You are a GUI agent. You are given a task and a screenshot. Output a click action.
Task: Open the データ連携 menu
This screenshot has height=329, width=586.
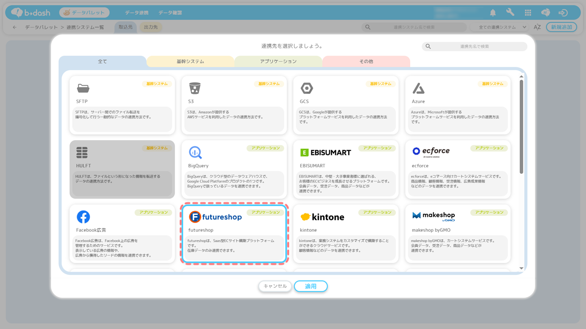137,13
